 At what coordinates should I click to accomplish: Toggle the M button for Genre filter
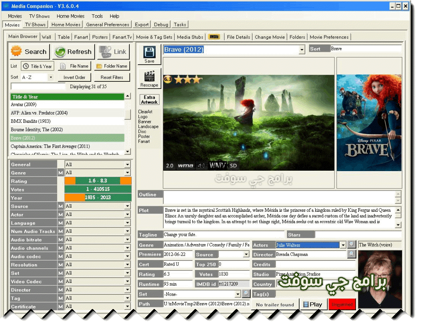click(60, 173)
